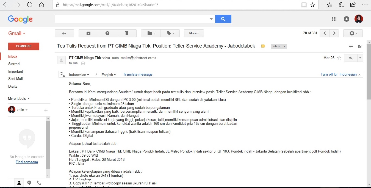371x188 pixels.
Task: Delete this email with trash icon
Action: click(x=127, y=33)
